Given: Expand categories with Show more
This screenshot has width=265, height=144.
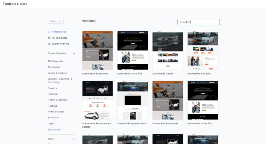Looking at the screenshot, I should pos(55,129).
